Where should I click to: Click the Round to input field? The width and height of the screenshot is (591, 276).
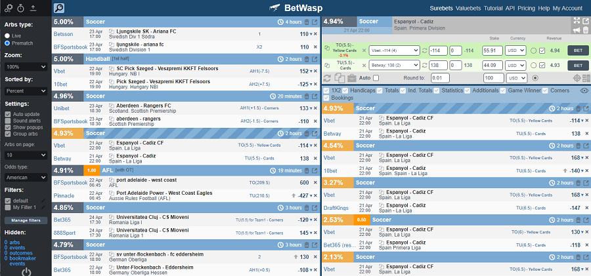pos(440,78)
